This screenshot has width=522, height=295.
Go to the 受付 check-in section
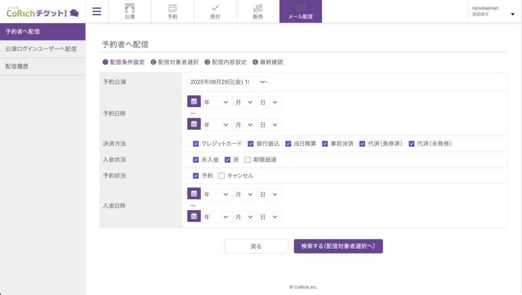coord(215,11)
